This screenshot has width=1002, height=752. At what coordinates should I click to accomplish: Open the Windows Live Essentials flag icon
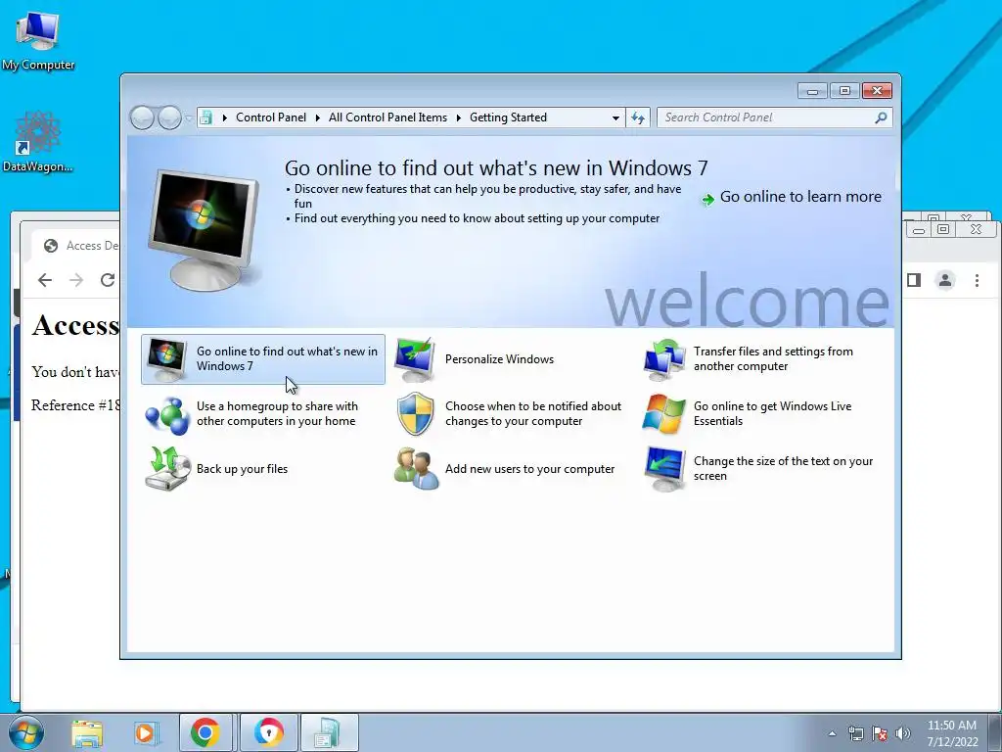coord(664,414)
